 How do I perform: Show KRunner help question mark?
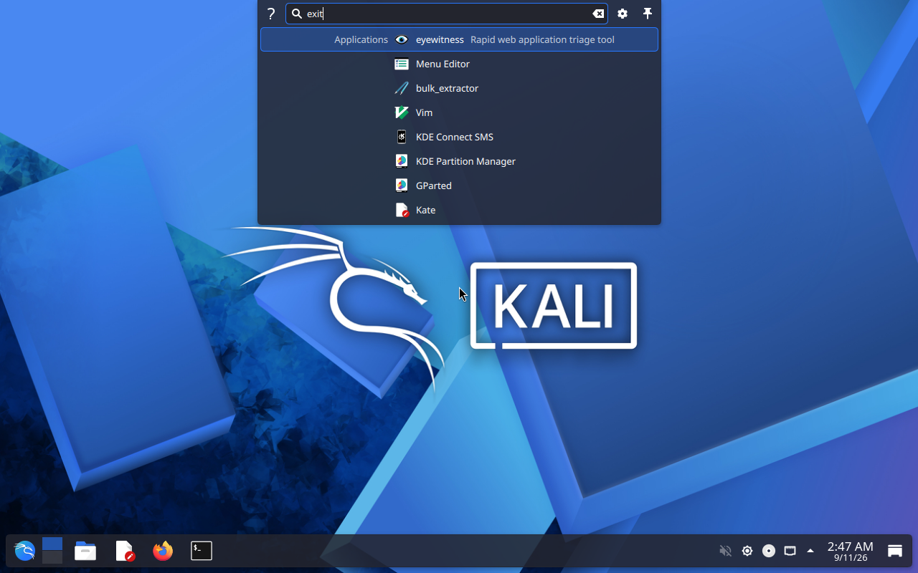[271, 14]
